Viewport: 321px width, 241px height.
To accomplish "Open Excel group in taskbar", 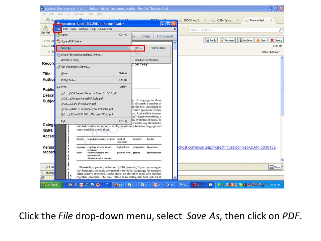I will 132,185.
